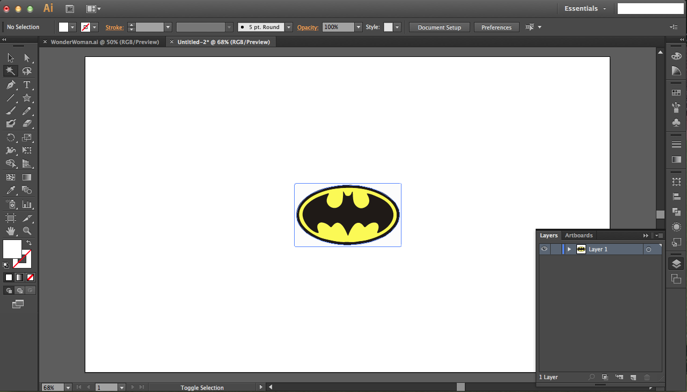Open the Essentials workspace dropdown
687x392 pixels.
pyautogui.click(x=586, y=9)
